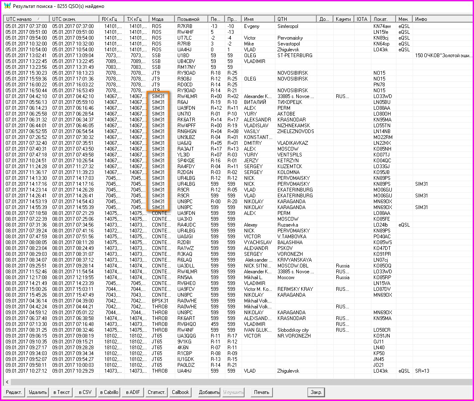
Task: Sort by the Мода column header
Action: (162, 19)
